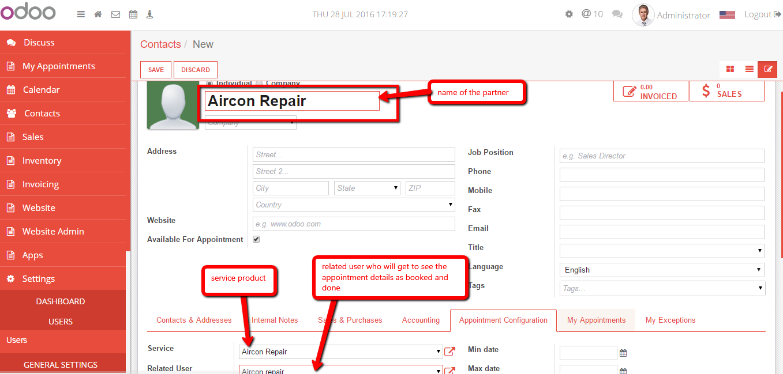Open the Sales module in sidebar
This screenshot has width=783, height=374.
[x=63, y=137]
